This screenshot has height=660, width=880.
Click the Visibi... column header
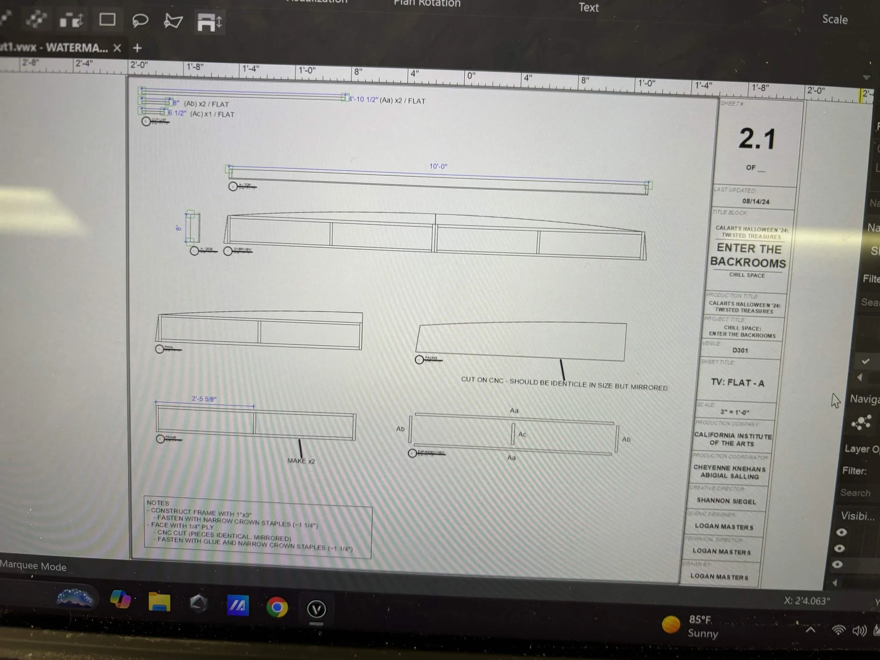pyautogui.click(x=858, y=516)
